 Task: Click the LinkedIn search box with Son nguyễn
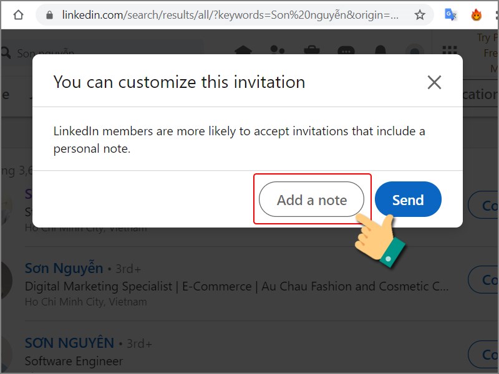102,53
